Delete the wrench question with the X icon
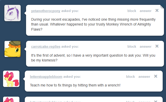This screenshot has width=166, height=102. coord(156,76)
